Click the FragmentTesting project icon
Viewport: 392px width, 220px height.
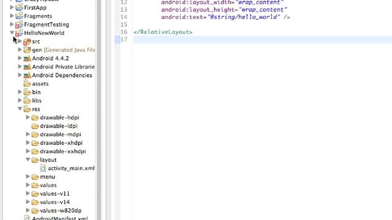pos(19,24)
